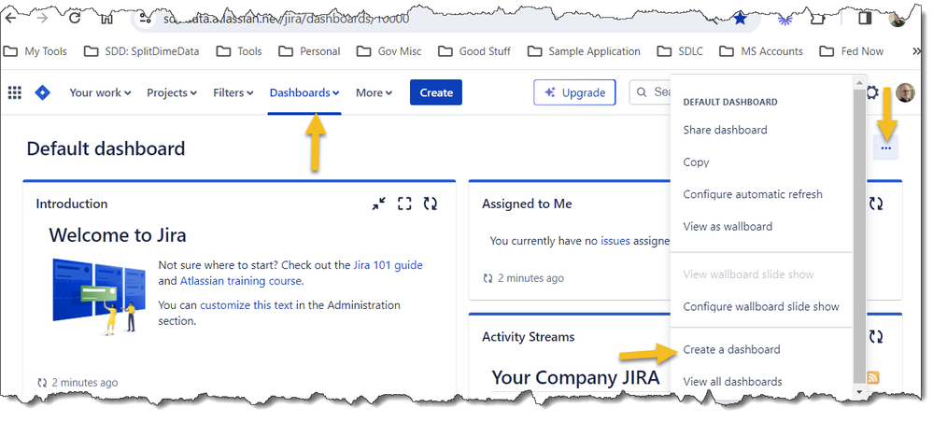The image size is (933, 422).
Task: Open the Atlassian training course link
Action: tap(240, 281)
